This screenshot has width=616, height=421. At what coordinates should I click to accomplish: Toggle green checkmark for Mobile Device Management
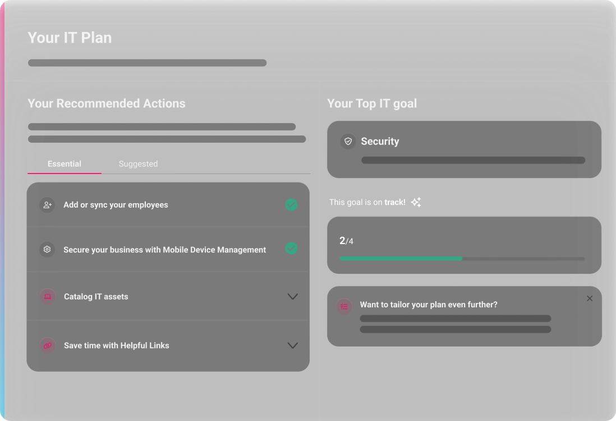tap(291, 248)
